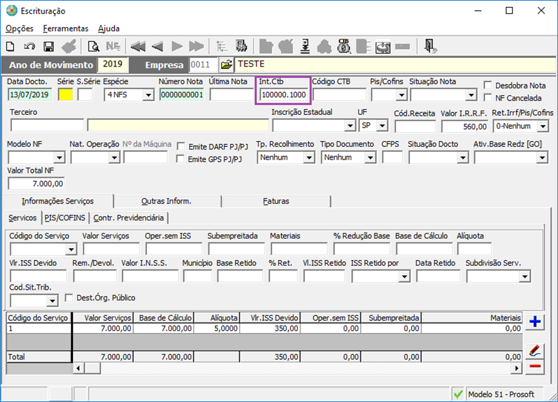Click the yellow Série field

[x=65, y=95]
